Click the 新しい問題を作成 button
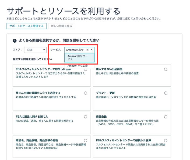The image size is (190, 160). tap(62, 26)
